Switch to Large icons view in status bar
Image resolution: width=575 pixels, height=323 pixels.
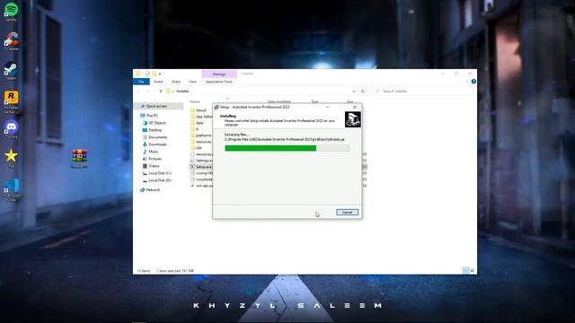coord(473,271)
